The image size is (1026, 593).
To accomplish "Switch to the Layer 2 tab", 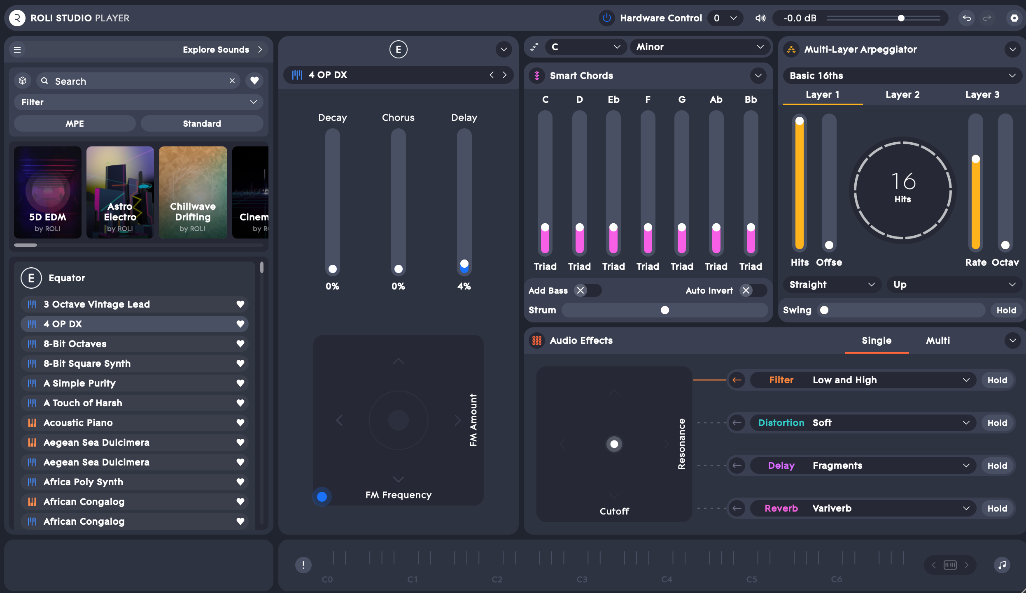I will tap(902, 94).
